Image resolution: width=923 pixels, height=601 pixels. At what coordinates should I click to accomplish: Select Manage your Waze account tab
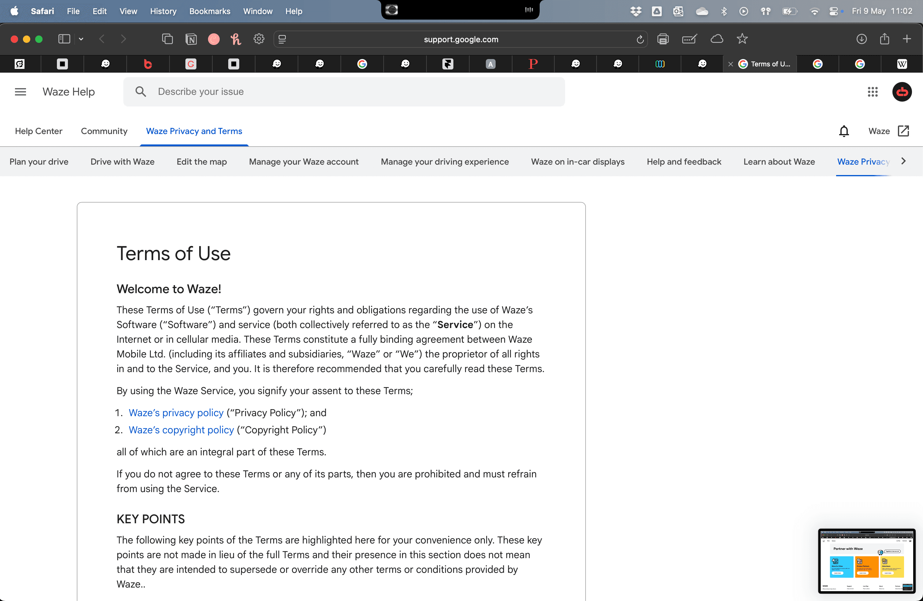point(304,162)
